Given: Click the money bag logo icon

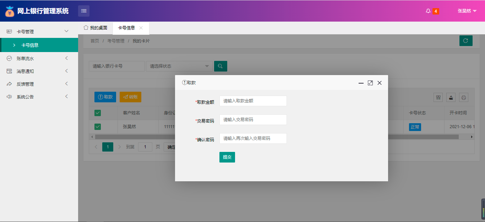Looking at the screenshot, I should [10, 11].
